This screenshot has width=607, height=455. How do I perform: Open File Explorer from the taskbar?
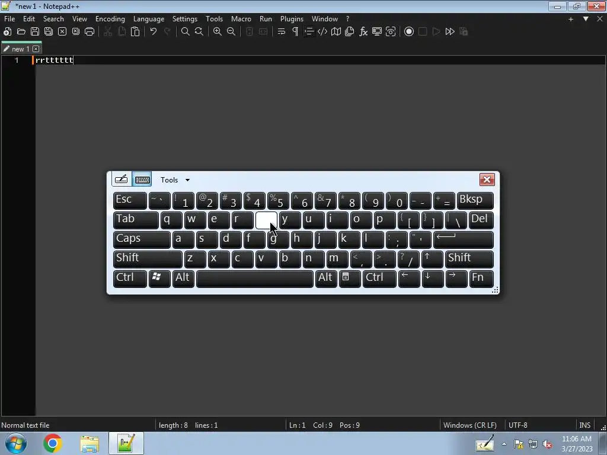90,443
